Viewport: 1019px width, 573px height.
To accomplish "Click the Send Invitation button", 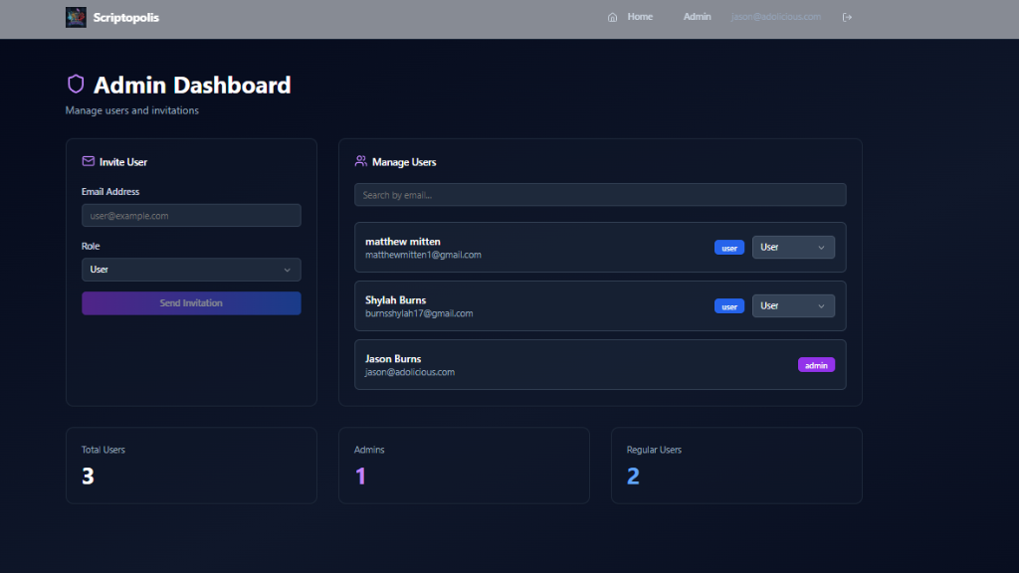I will click(x=191, y=303).
